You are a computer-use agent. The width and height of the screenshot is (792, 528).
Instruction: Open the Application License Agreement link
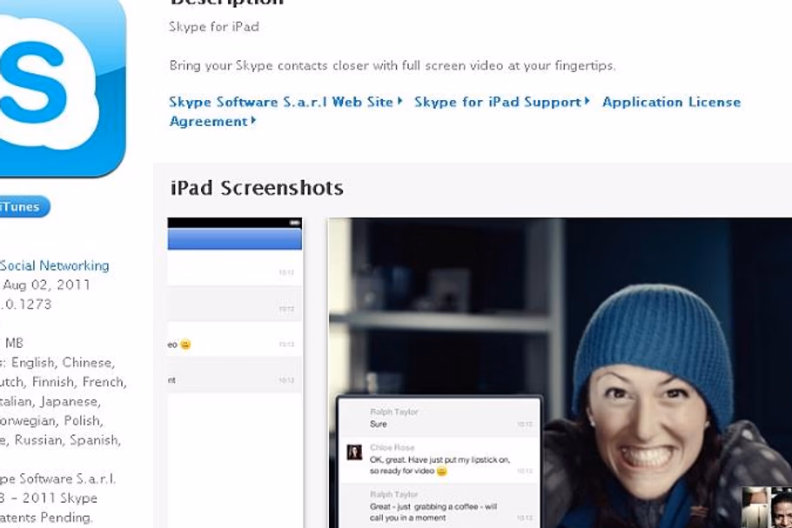pos(671,102)
